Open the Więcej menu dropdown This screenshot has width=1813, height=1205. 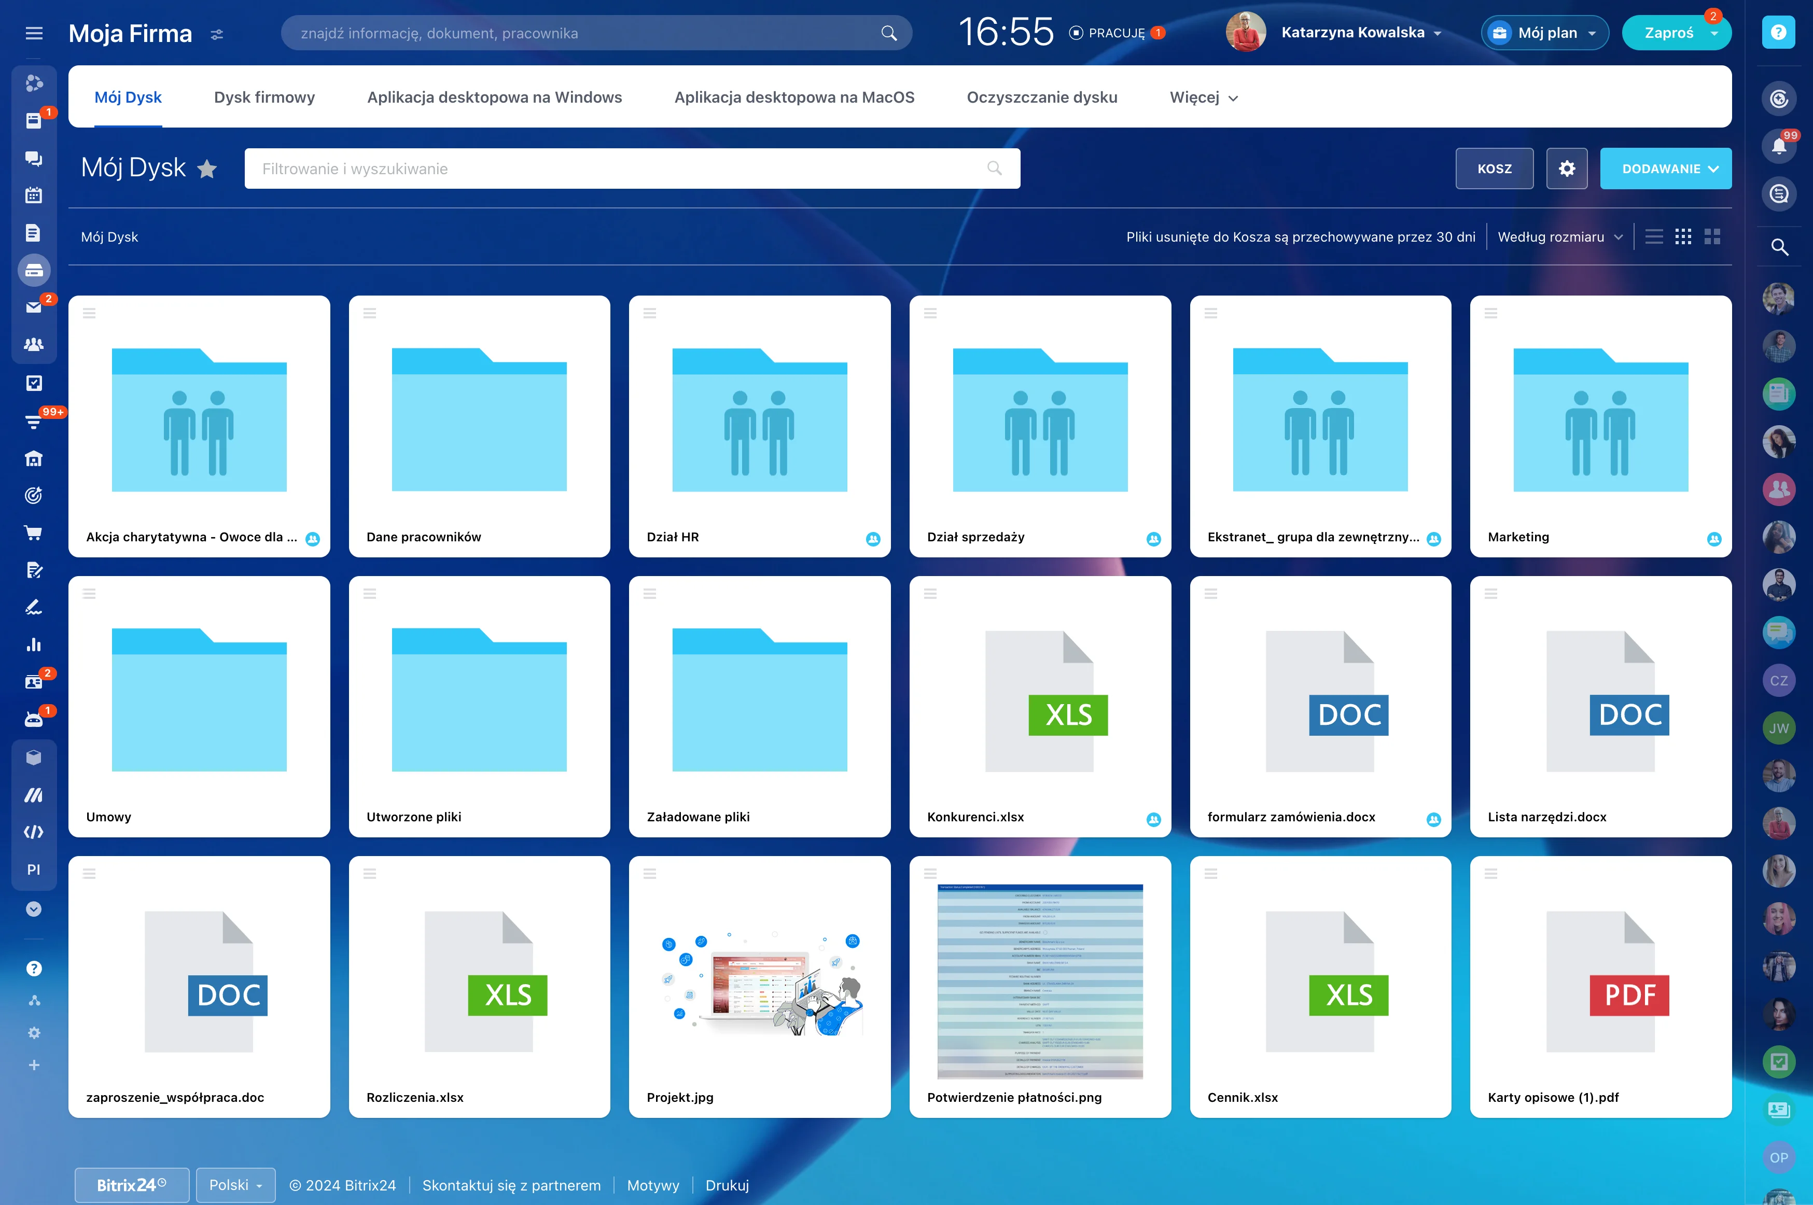[1204, 97]
